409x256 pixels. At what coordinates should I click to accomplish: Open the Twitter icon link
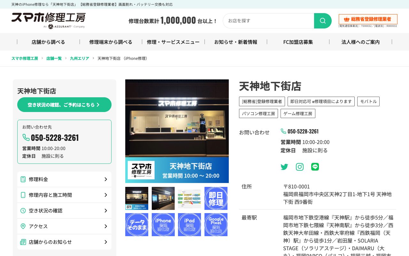pos(284,167)
